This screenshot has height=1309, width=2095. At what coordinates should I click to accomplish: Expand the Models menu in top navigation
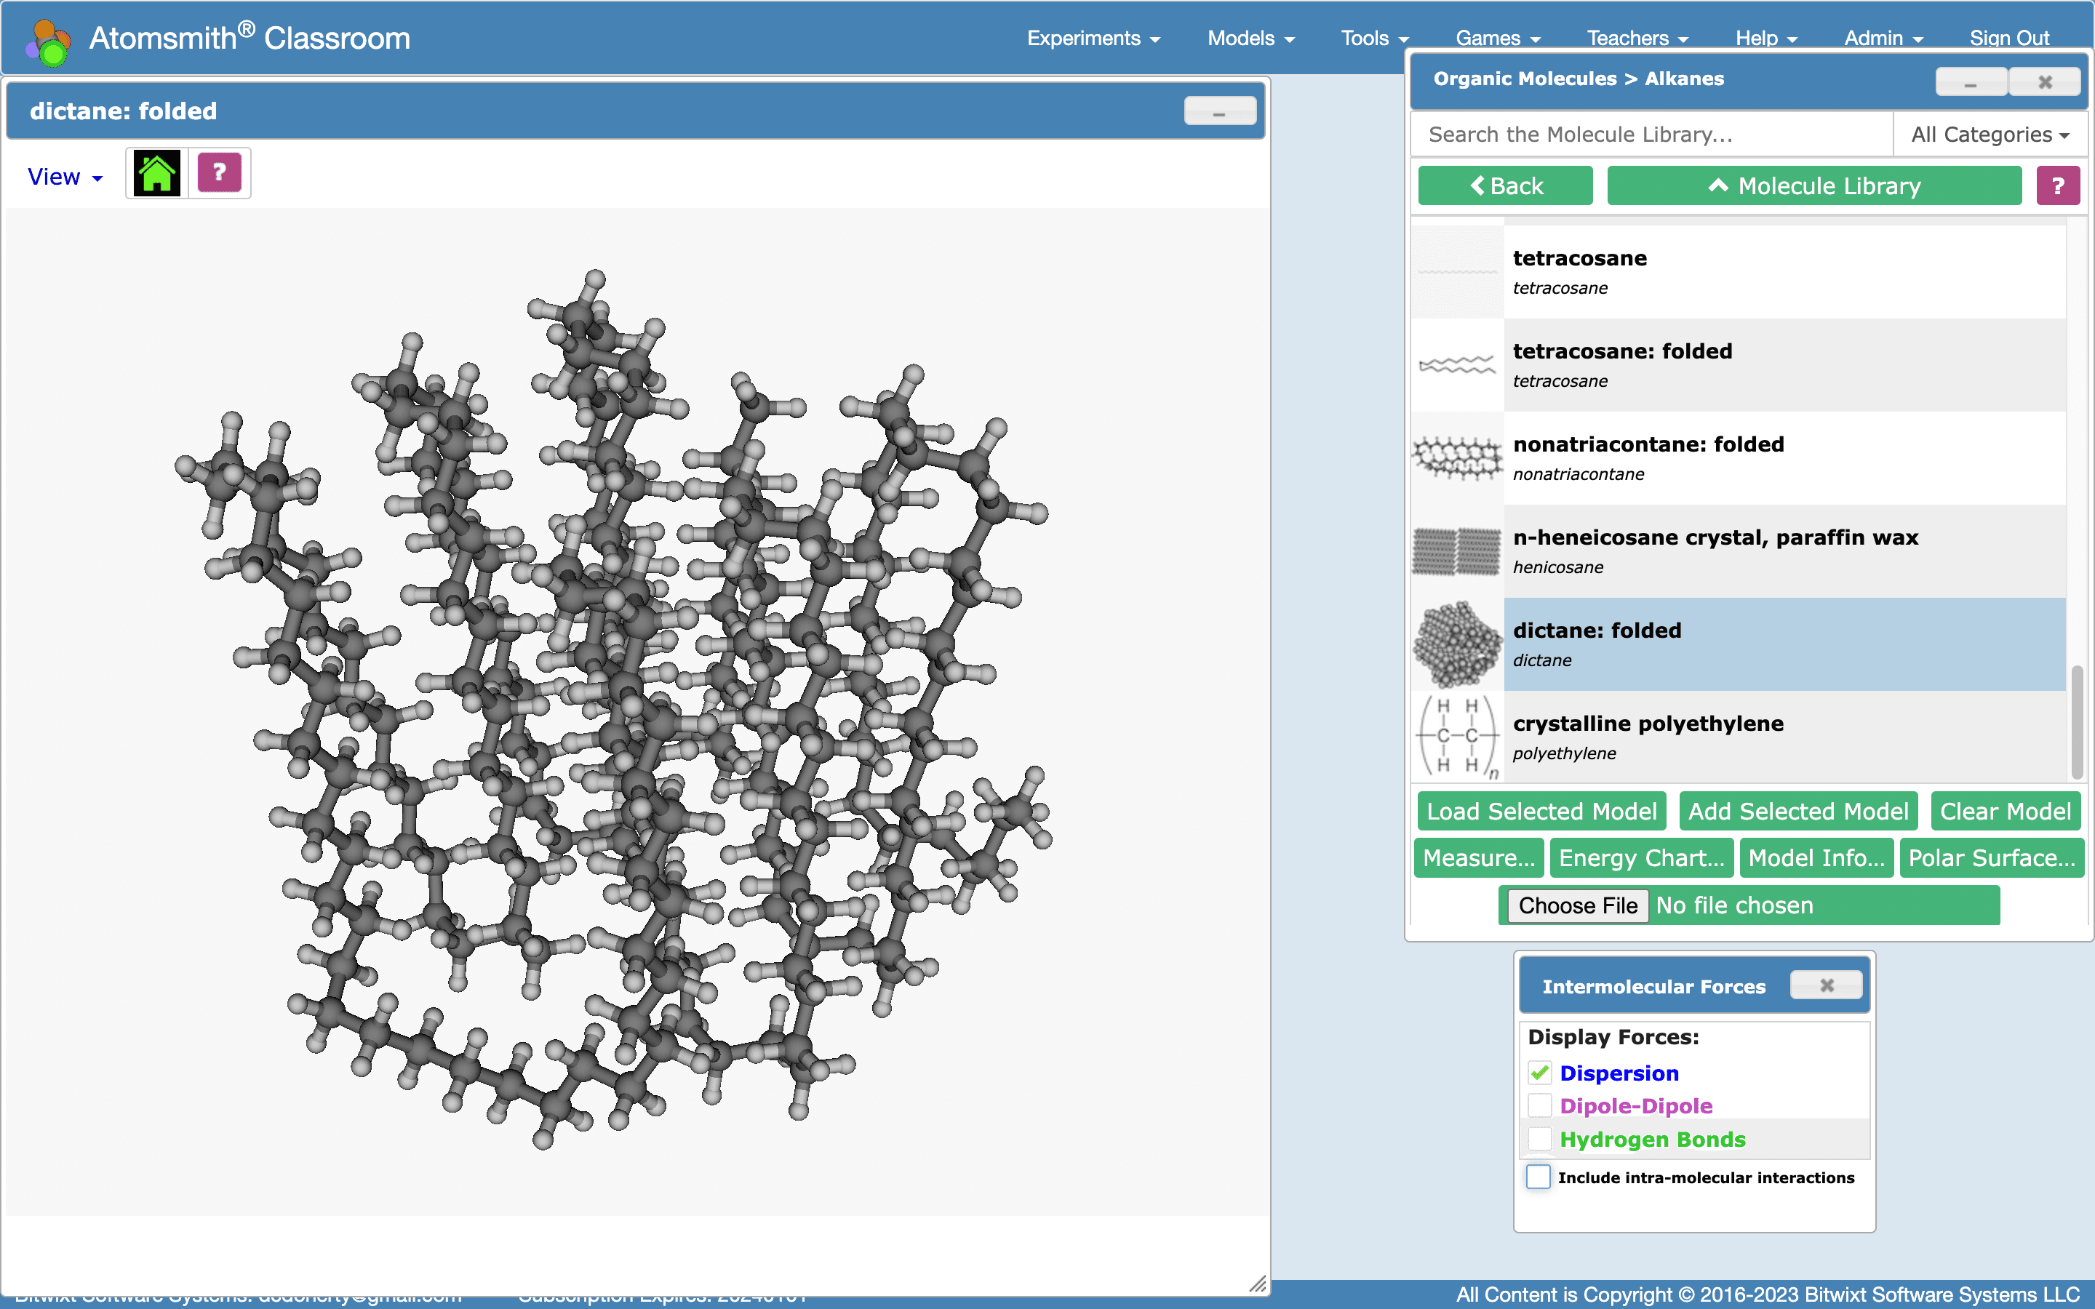[x=1252, y=38]
